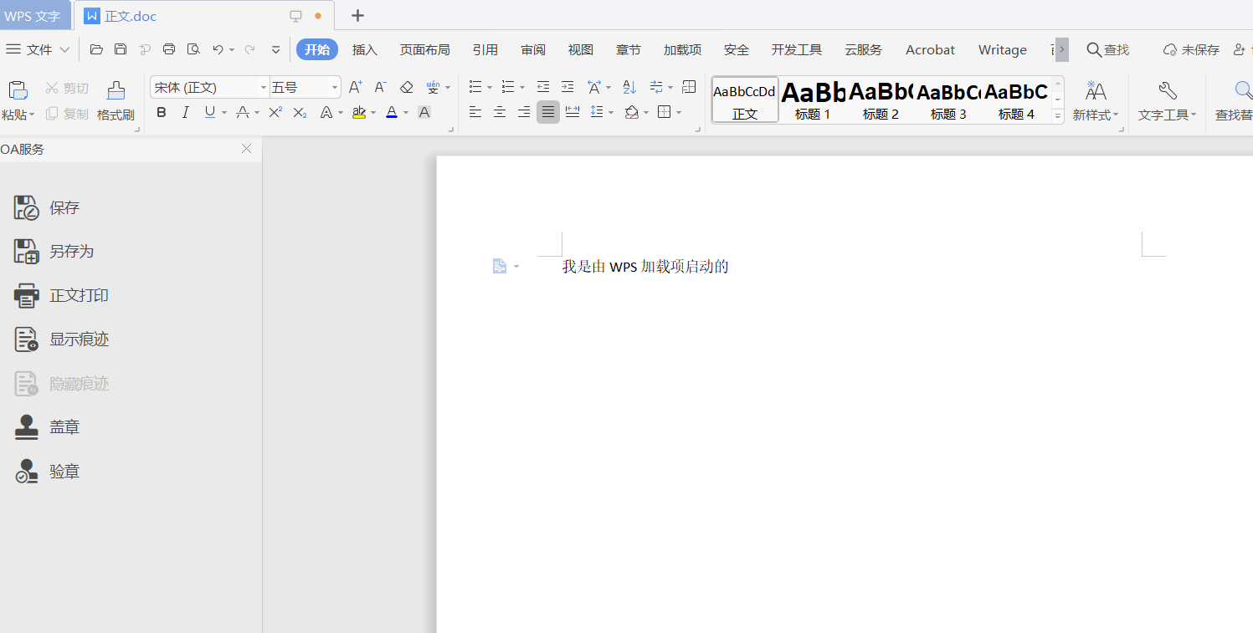Viewport: 1253px width, 633px height.
Task: Click the Superscript X² icon
Action: (x=275, y=112)
